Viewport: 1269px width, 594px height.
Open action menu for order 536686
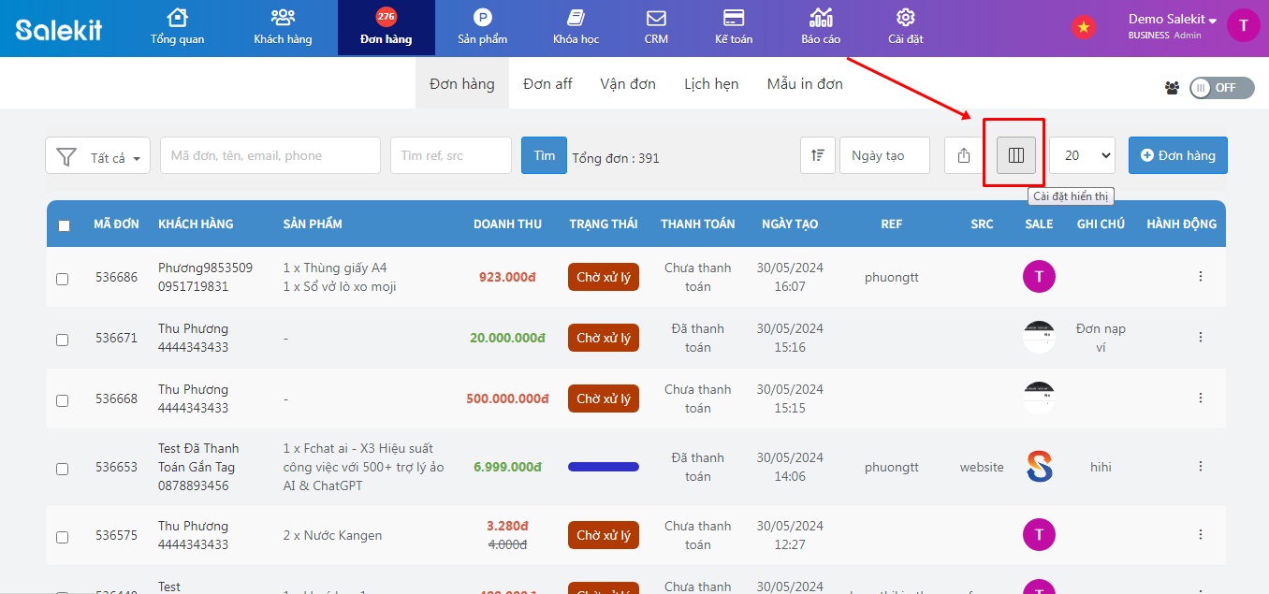(1201, 276)
